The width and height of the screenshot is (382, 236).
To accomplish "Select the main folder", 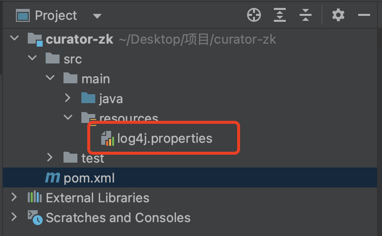I will (96, 79).
